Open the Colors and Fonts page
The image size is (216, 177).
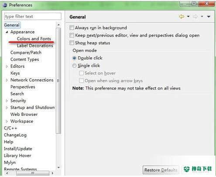tap(34, 39)
